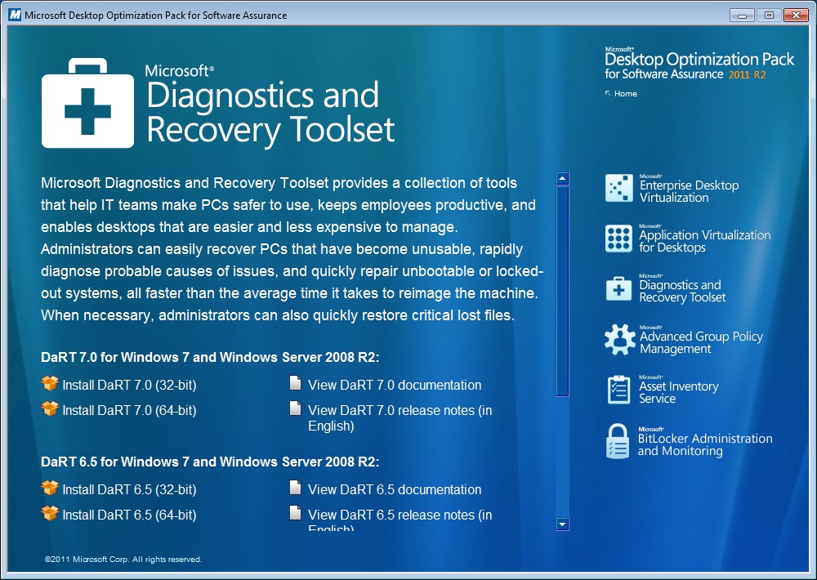Open View DaRT 6.5 documentation link
The width and height of the screenshot is (817, 580).
[x=395, y=490]
